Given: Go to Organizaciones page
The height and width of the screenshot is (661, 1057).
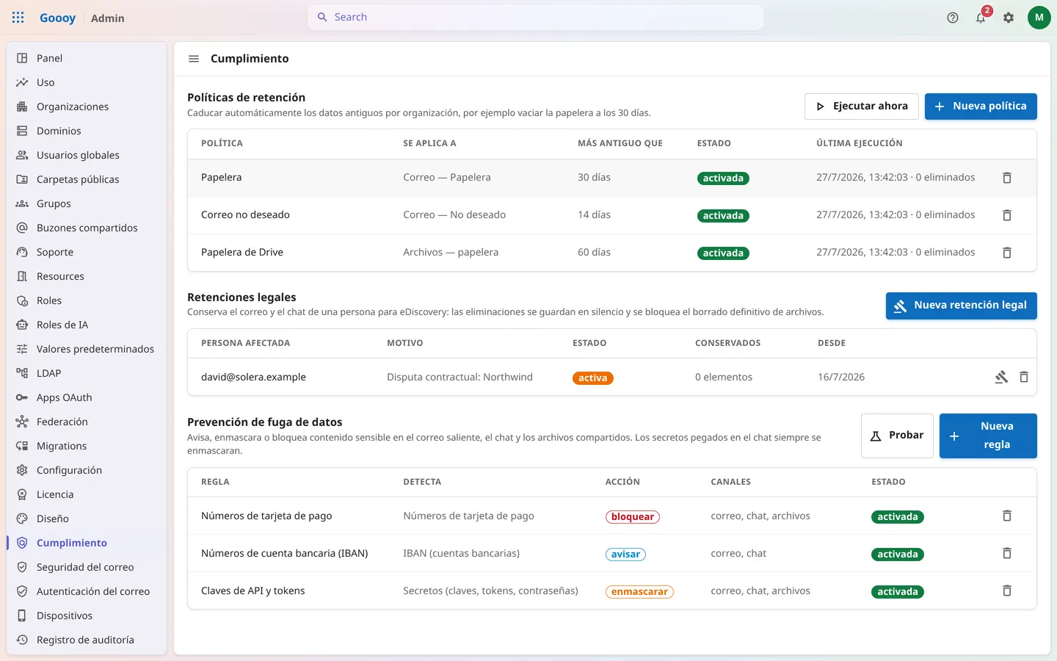Looking at the screenshot, I should [87, 106].
